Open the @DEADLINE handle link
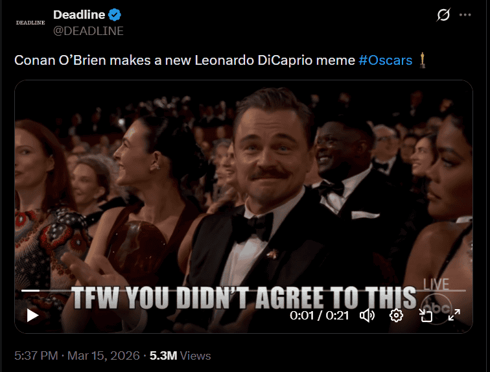This screenshot has height=372, width=490. tap(87, 30)
